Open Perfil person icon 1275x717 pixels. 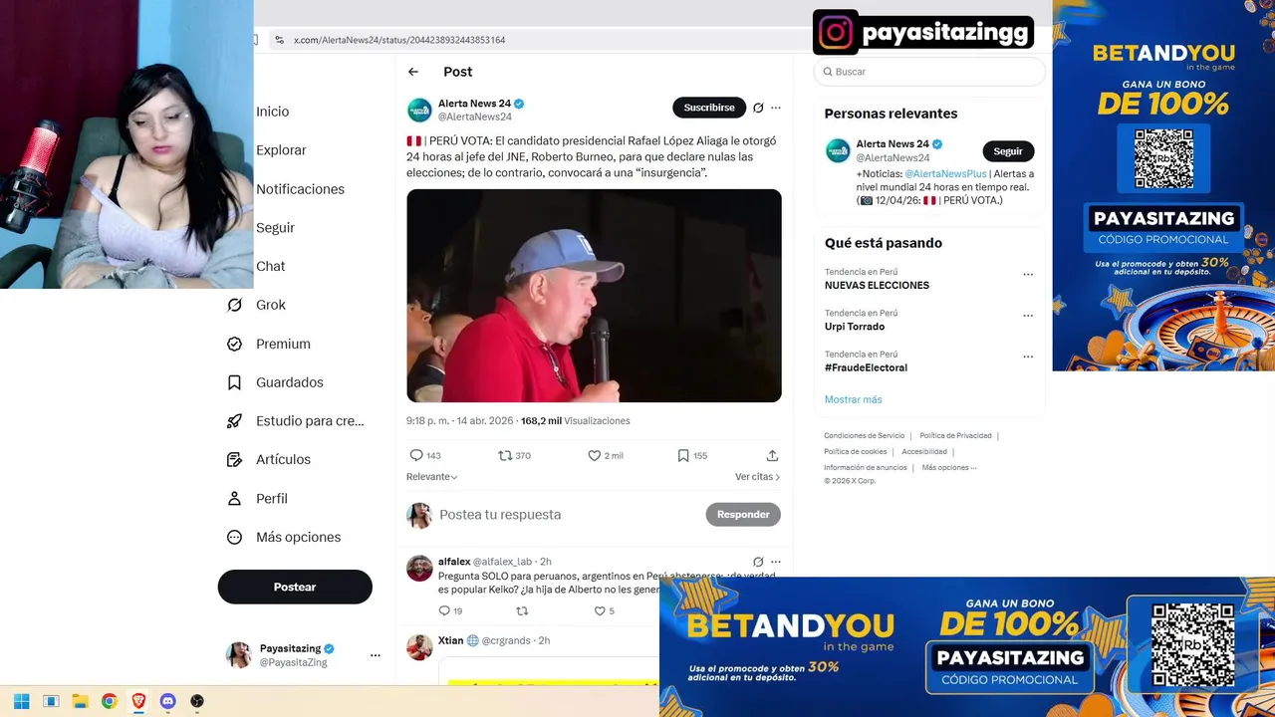tap(234, 498)
